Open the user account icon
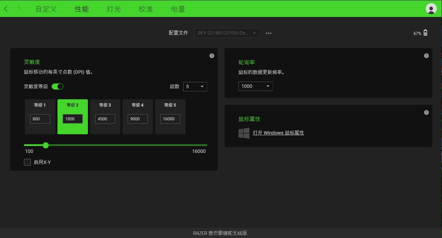This screenshot has height=238, width=442. (x=431, y=9)
